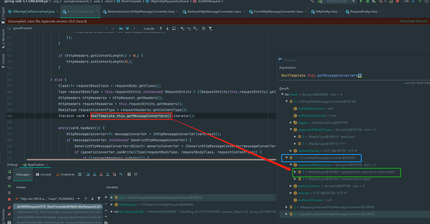The width and height of the screenshot is (430, 224).
Task: Click next occurrence down arrow in search bar
Action: pos(167,28)
